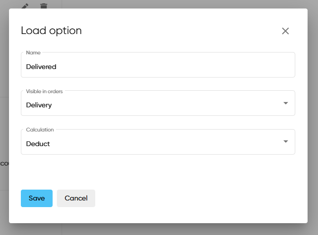Close the Load option dialog with X
318x235 pixels.
click(285, 31)
